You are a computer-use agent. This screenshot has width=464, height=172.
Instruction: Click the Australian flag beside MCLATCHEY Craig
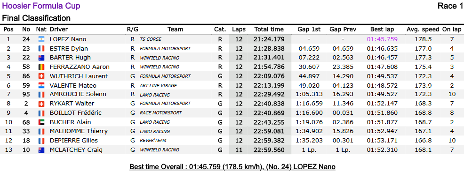tap(41, 150)
